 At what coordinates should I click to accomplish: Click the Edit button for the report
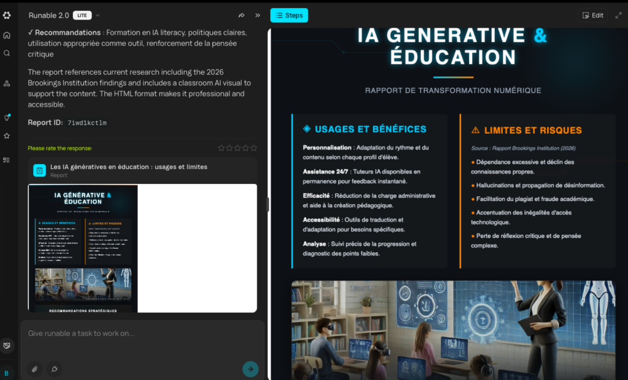[x=592, y=15]
